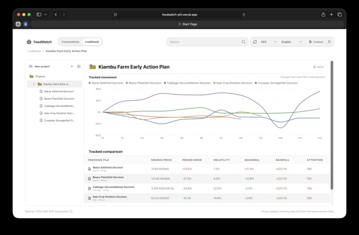Viewport: 359px width, 235px height.
Task: Open Maize Sell/Hold Decision in sidebar
Action: 57,91
